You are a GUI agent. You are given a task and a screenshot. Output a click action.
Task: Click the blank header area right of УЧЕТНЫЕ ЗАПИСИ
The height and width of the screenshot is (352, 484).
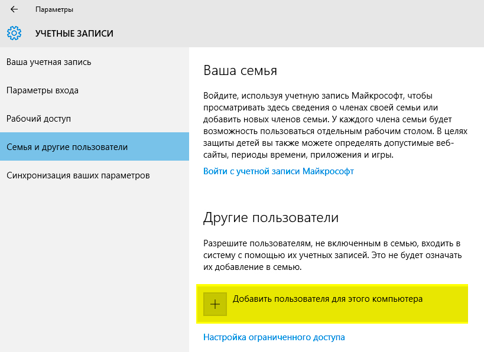click(295, 34)
